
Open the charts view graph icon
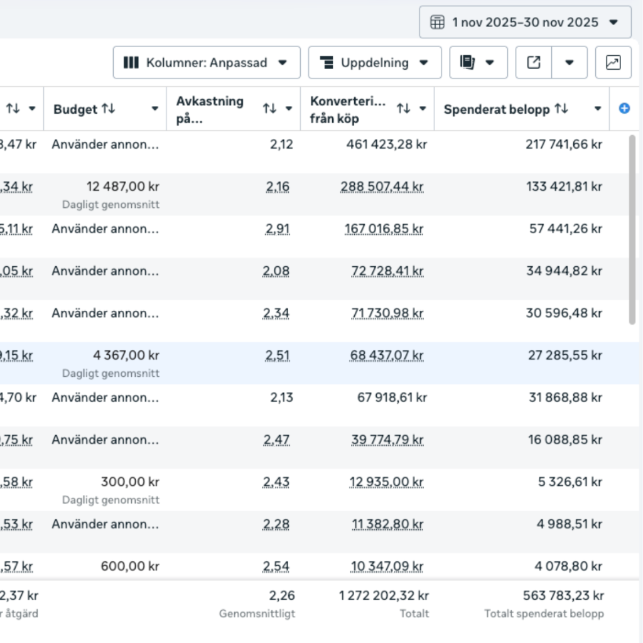coord(613,62)
